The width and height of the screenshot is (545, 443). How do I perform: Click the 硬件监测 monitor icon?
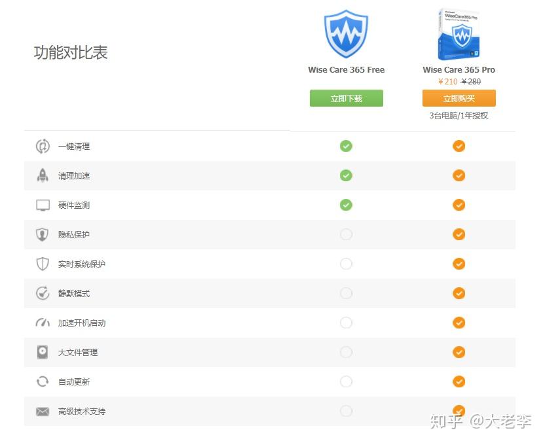(x=43, y=205)
